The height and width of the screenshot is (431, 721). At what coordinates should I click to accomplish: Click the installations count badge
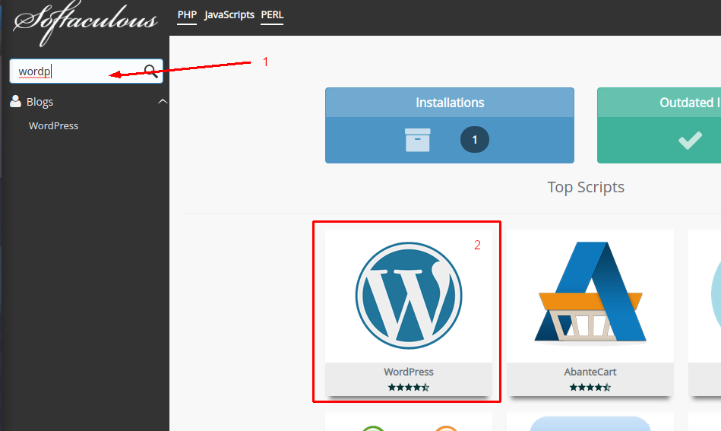(475, 140)
